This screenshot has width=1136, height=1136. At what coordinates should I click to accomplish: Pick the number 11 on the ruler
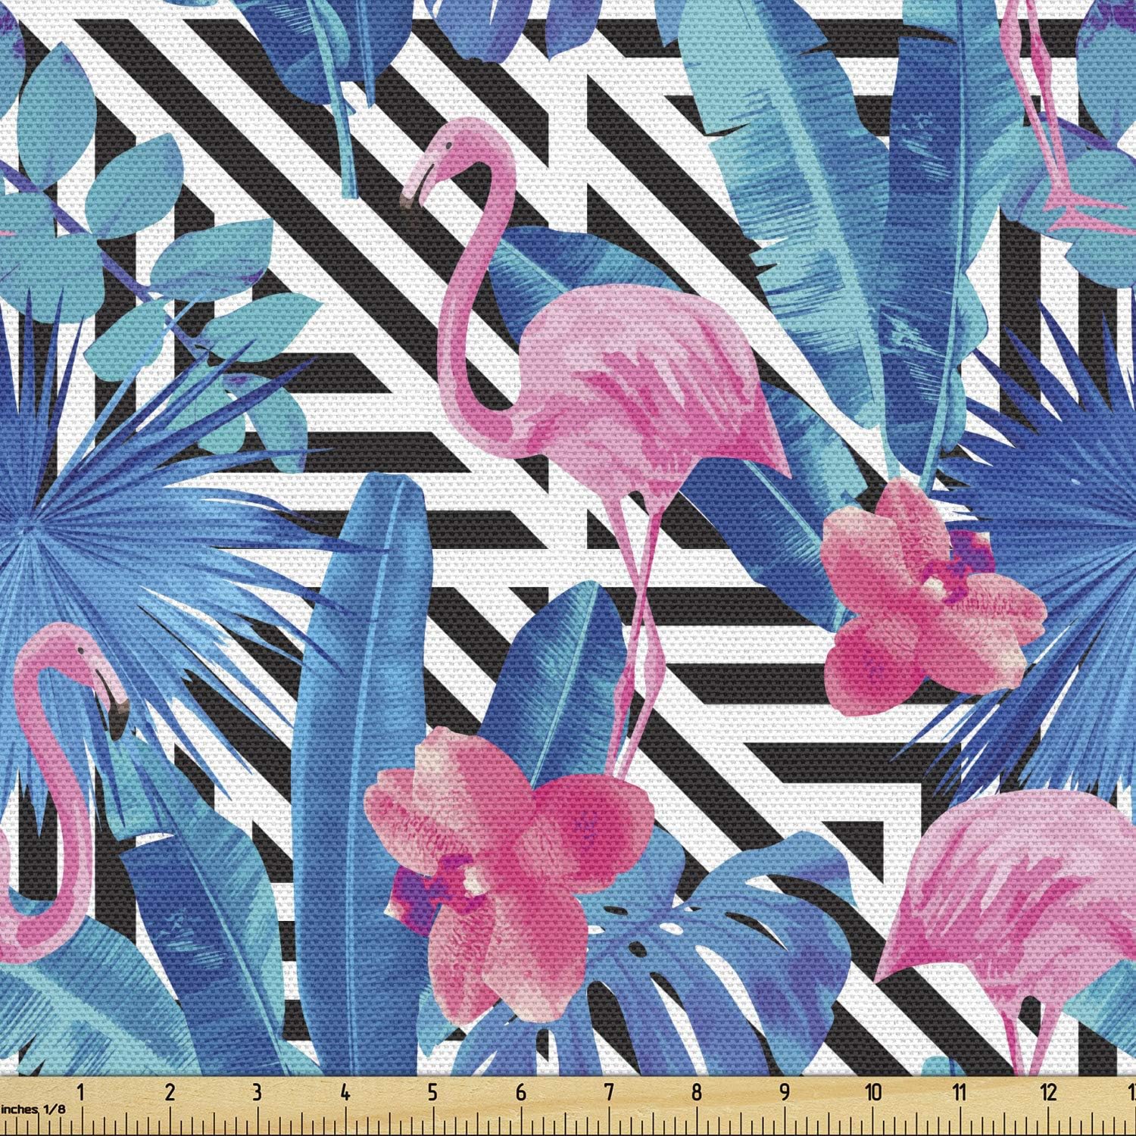click(x=960, y=1092)
